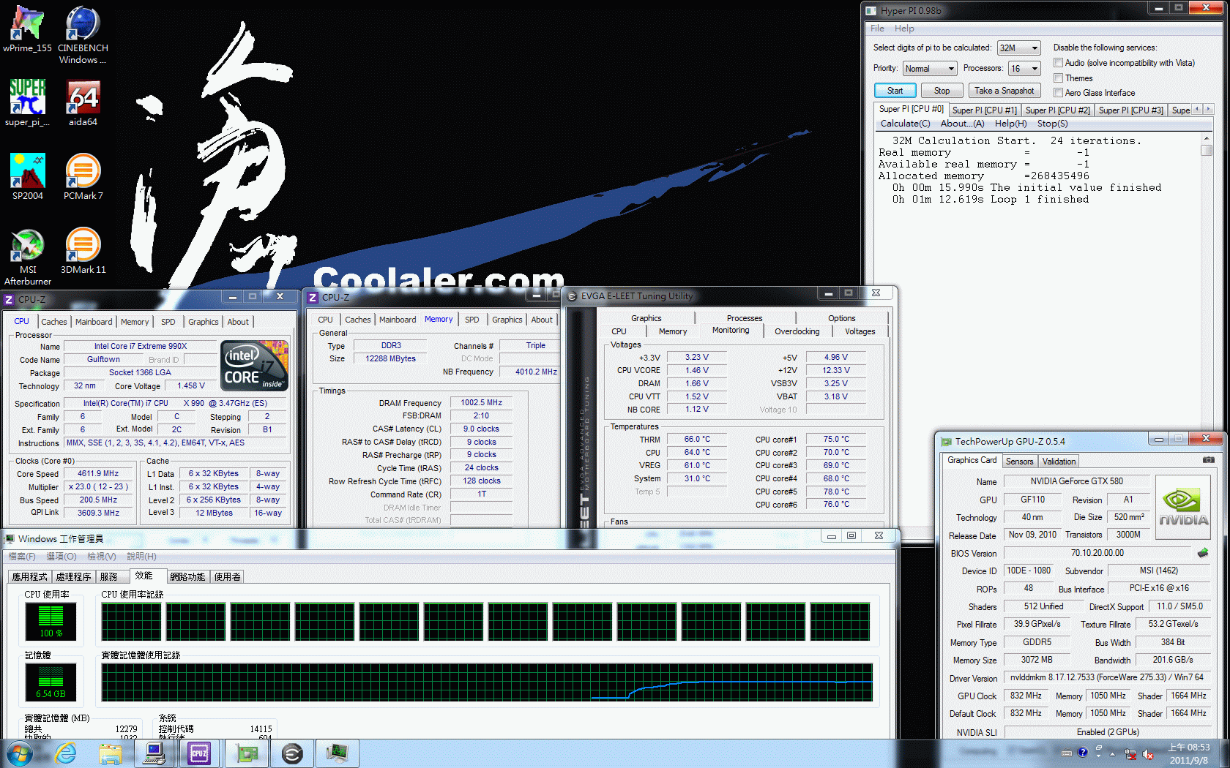Open network tray icon
Viewport: 1230px width, 768px height.
(x=1130, y=754)
